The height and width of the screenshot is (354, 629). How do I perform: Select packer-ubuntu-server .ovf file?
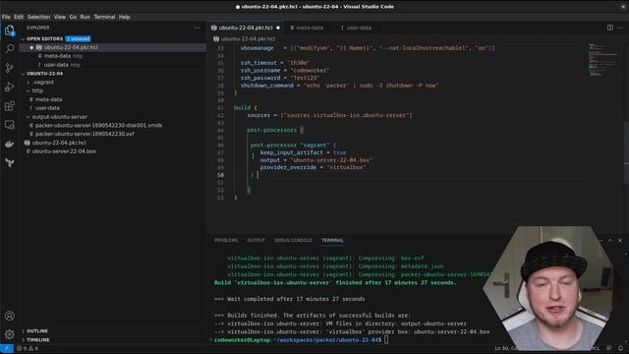(x=113, y=134)
